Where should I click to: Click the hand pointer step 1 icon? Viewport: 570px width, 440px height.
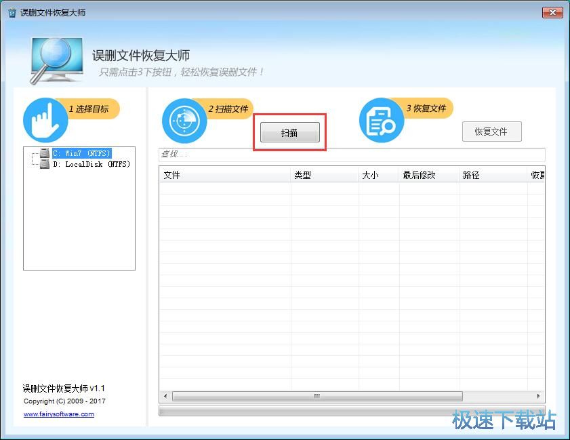click(x=45, y=120)
